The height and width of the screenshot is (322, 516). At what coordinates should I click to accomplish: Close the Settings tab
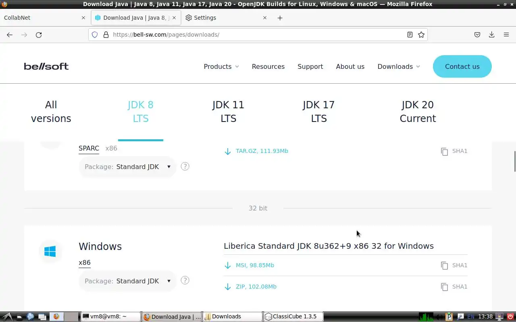(x=265, y=18)
